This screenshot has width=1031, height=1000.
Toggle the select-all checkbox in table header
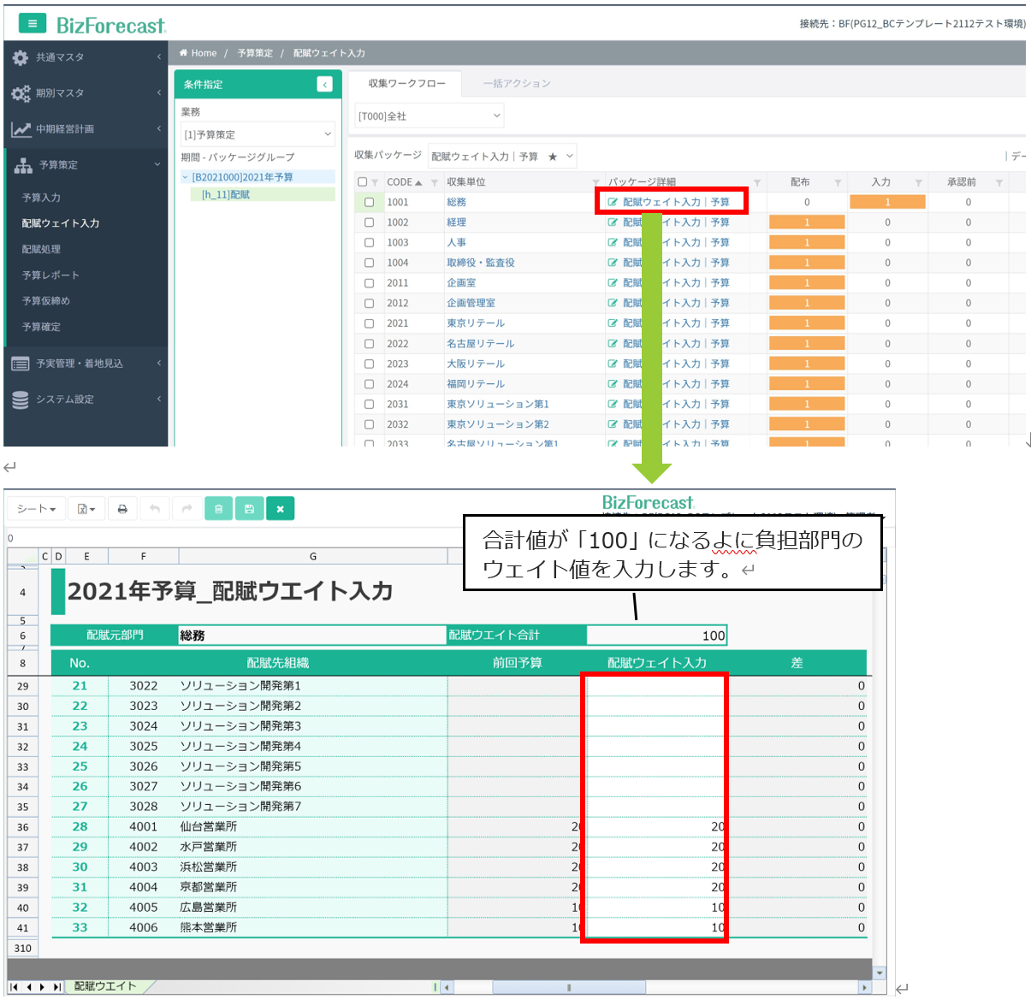[363, 182]
